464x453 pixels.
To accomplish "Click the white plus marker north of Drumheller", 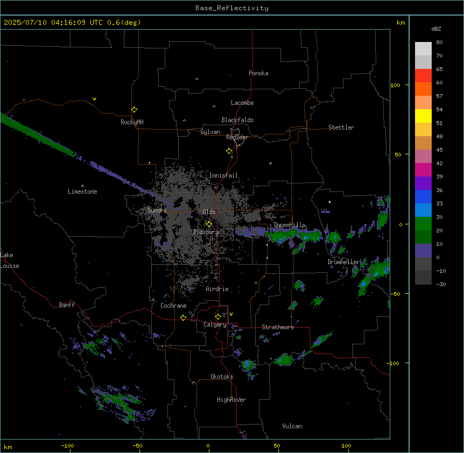I will point(329,202).
